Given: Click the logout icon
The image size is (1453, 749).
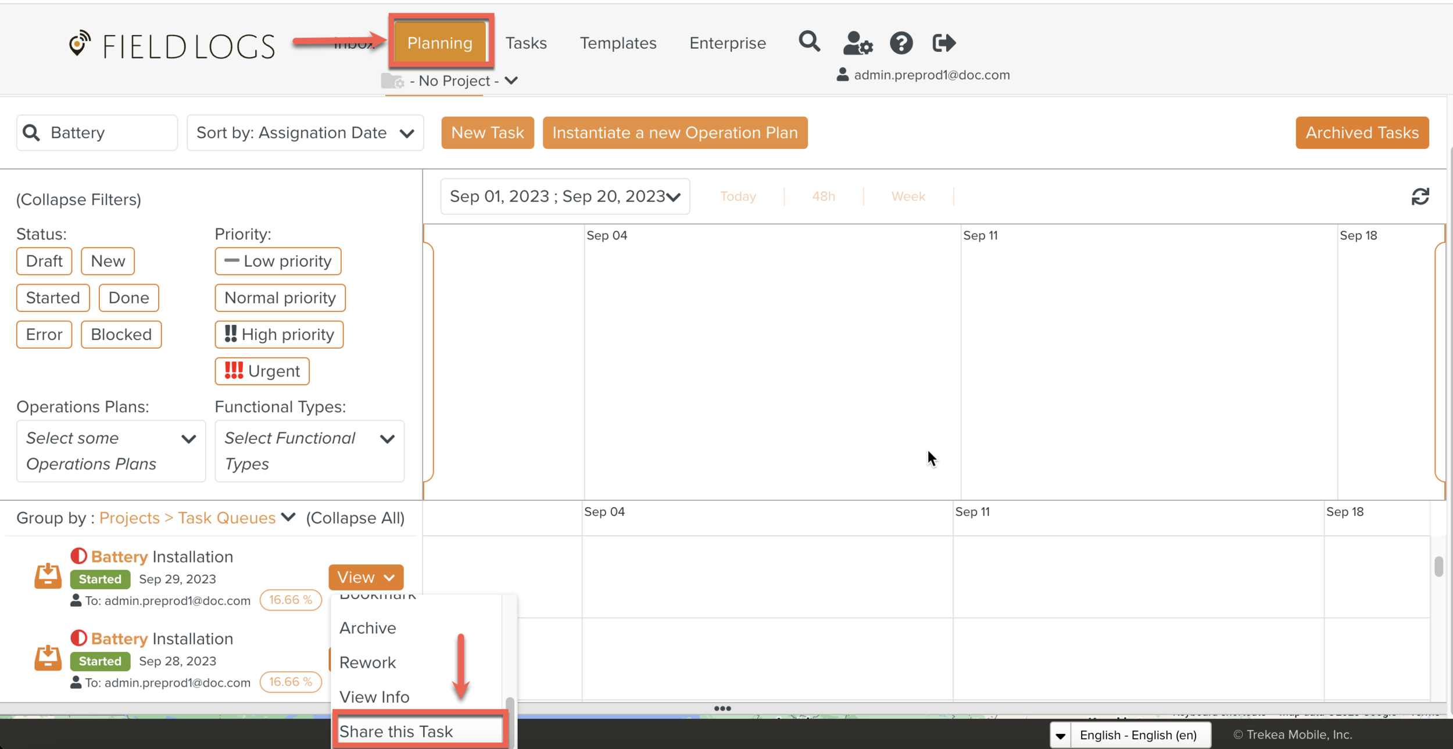Looking at the screenshot, I should (x=943, y=43).
